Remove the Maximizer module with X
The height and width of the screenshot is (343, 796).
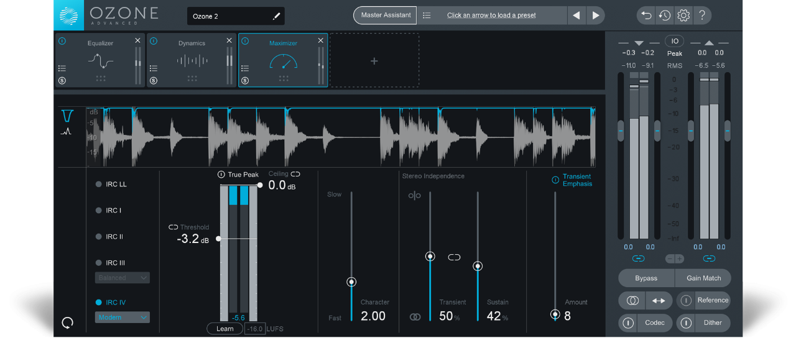pyautogui.click(x=321, y=40)
